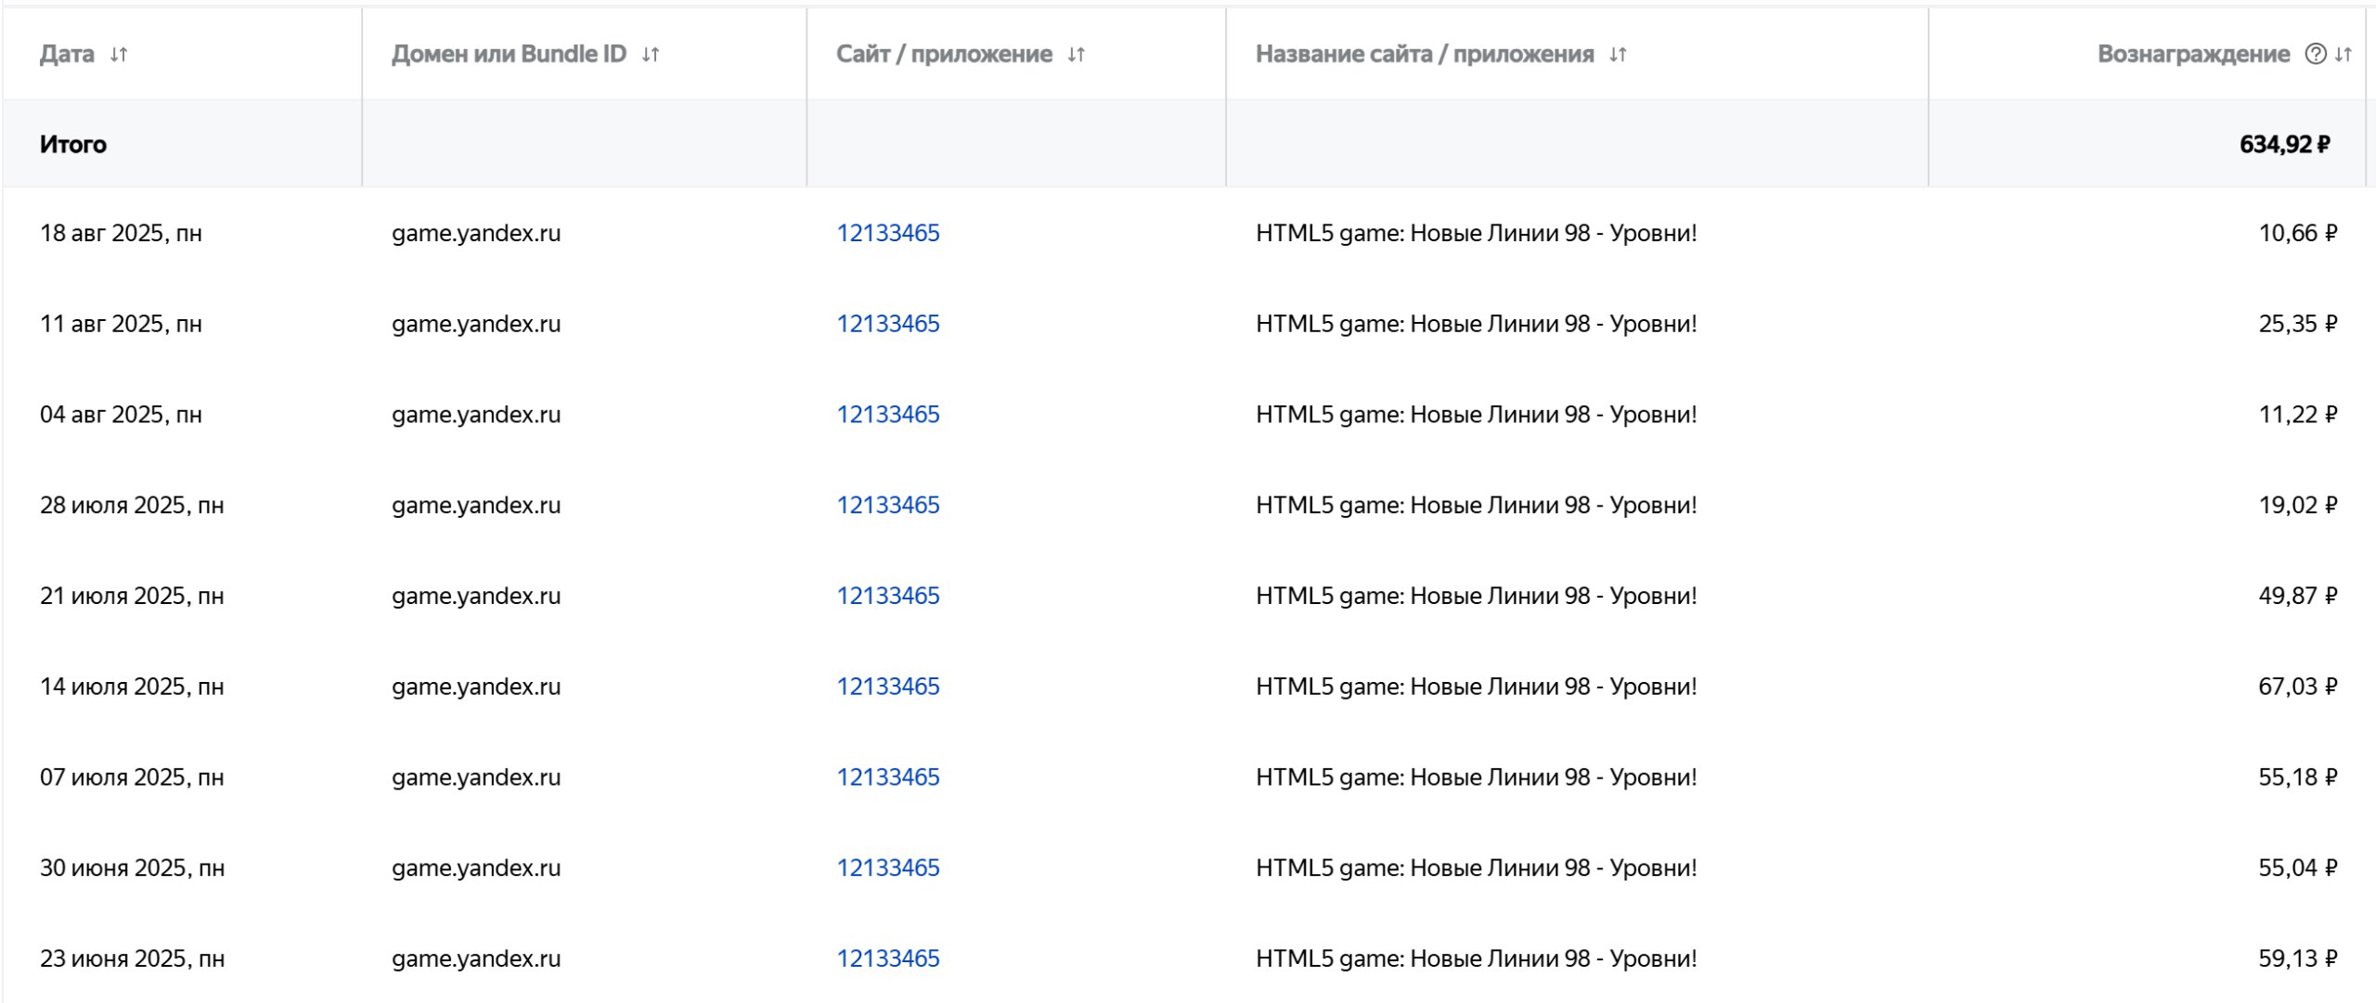Click sort icon next to Домен или Bundle ID
Image resolution: width=2376 pixels, height=1003 pixels.
[x=650, y=55]
